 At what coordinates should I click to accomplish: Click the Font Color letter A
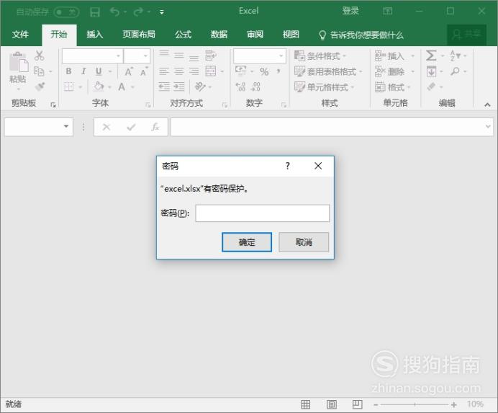(x=122, y=86)
